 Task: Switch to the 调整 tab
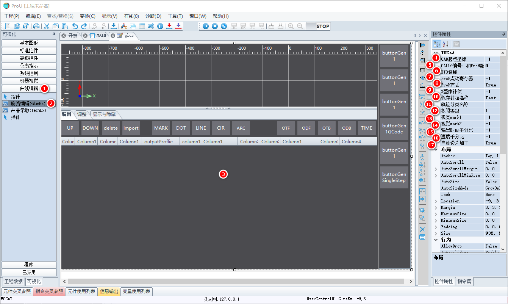pyautogui.click(x=81, y=114)
